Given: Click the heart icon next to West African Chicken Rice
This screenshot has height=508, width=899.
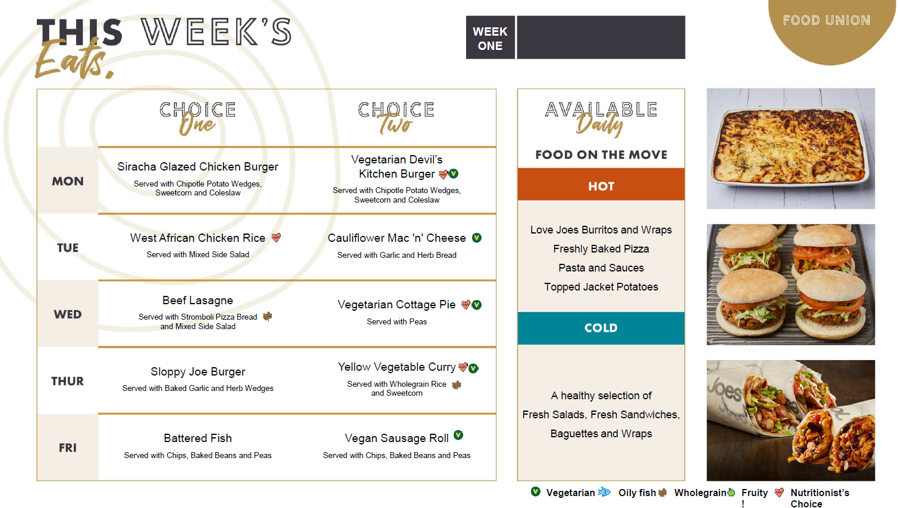Looking at the screenshot, I should coord(276,238).
